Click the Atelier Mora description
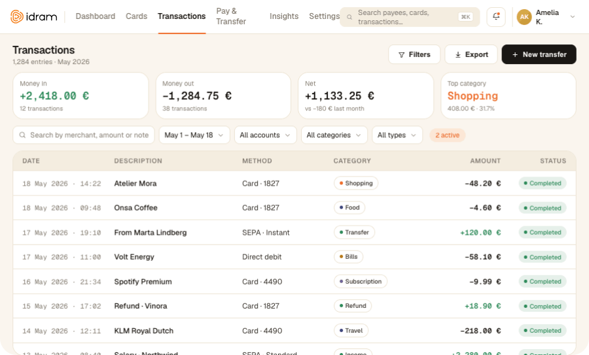Screen dimensions: 589x355 tap(135, 184)
